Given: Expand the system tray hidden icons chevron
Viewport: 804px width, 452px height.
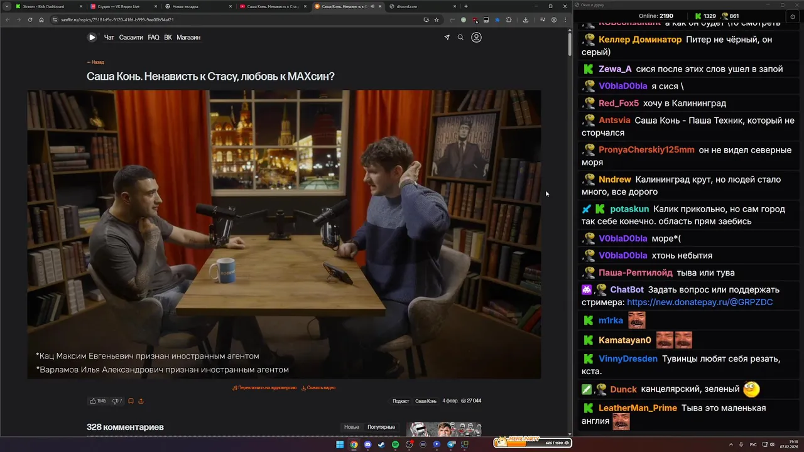Looking at the screenshot, I should click(x=731, y=444).
